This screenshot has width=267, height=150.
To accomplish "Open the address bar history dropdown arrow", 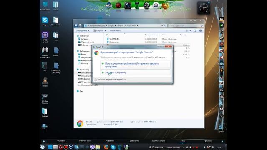I will pos(162,26).
